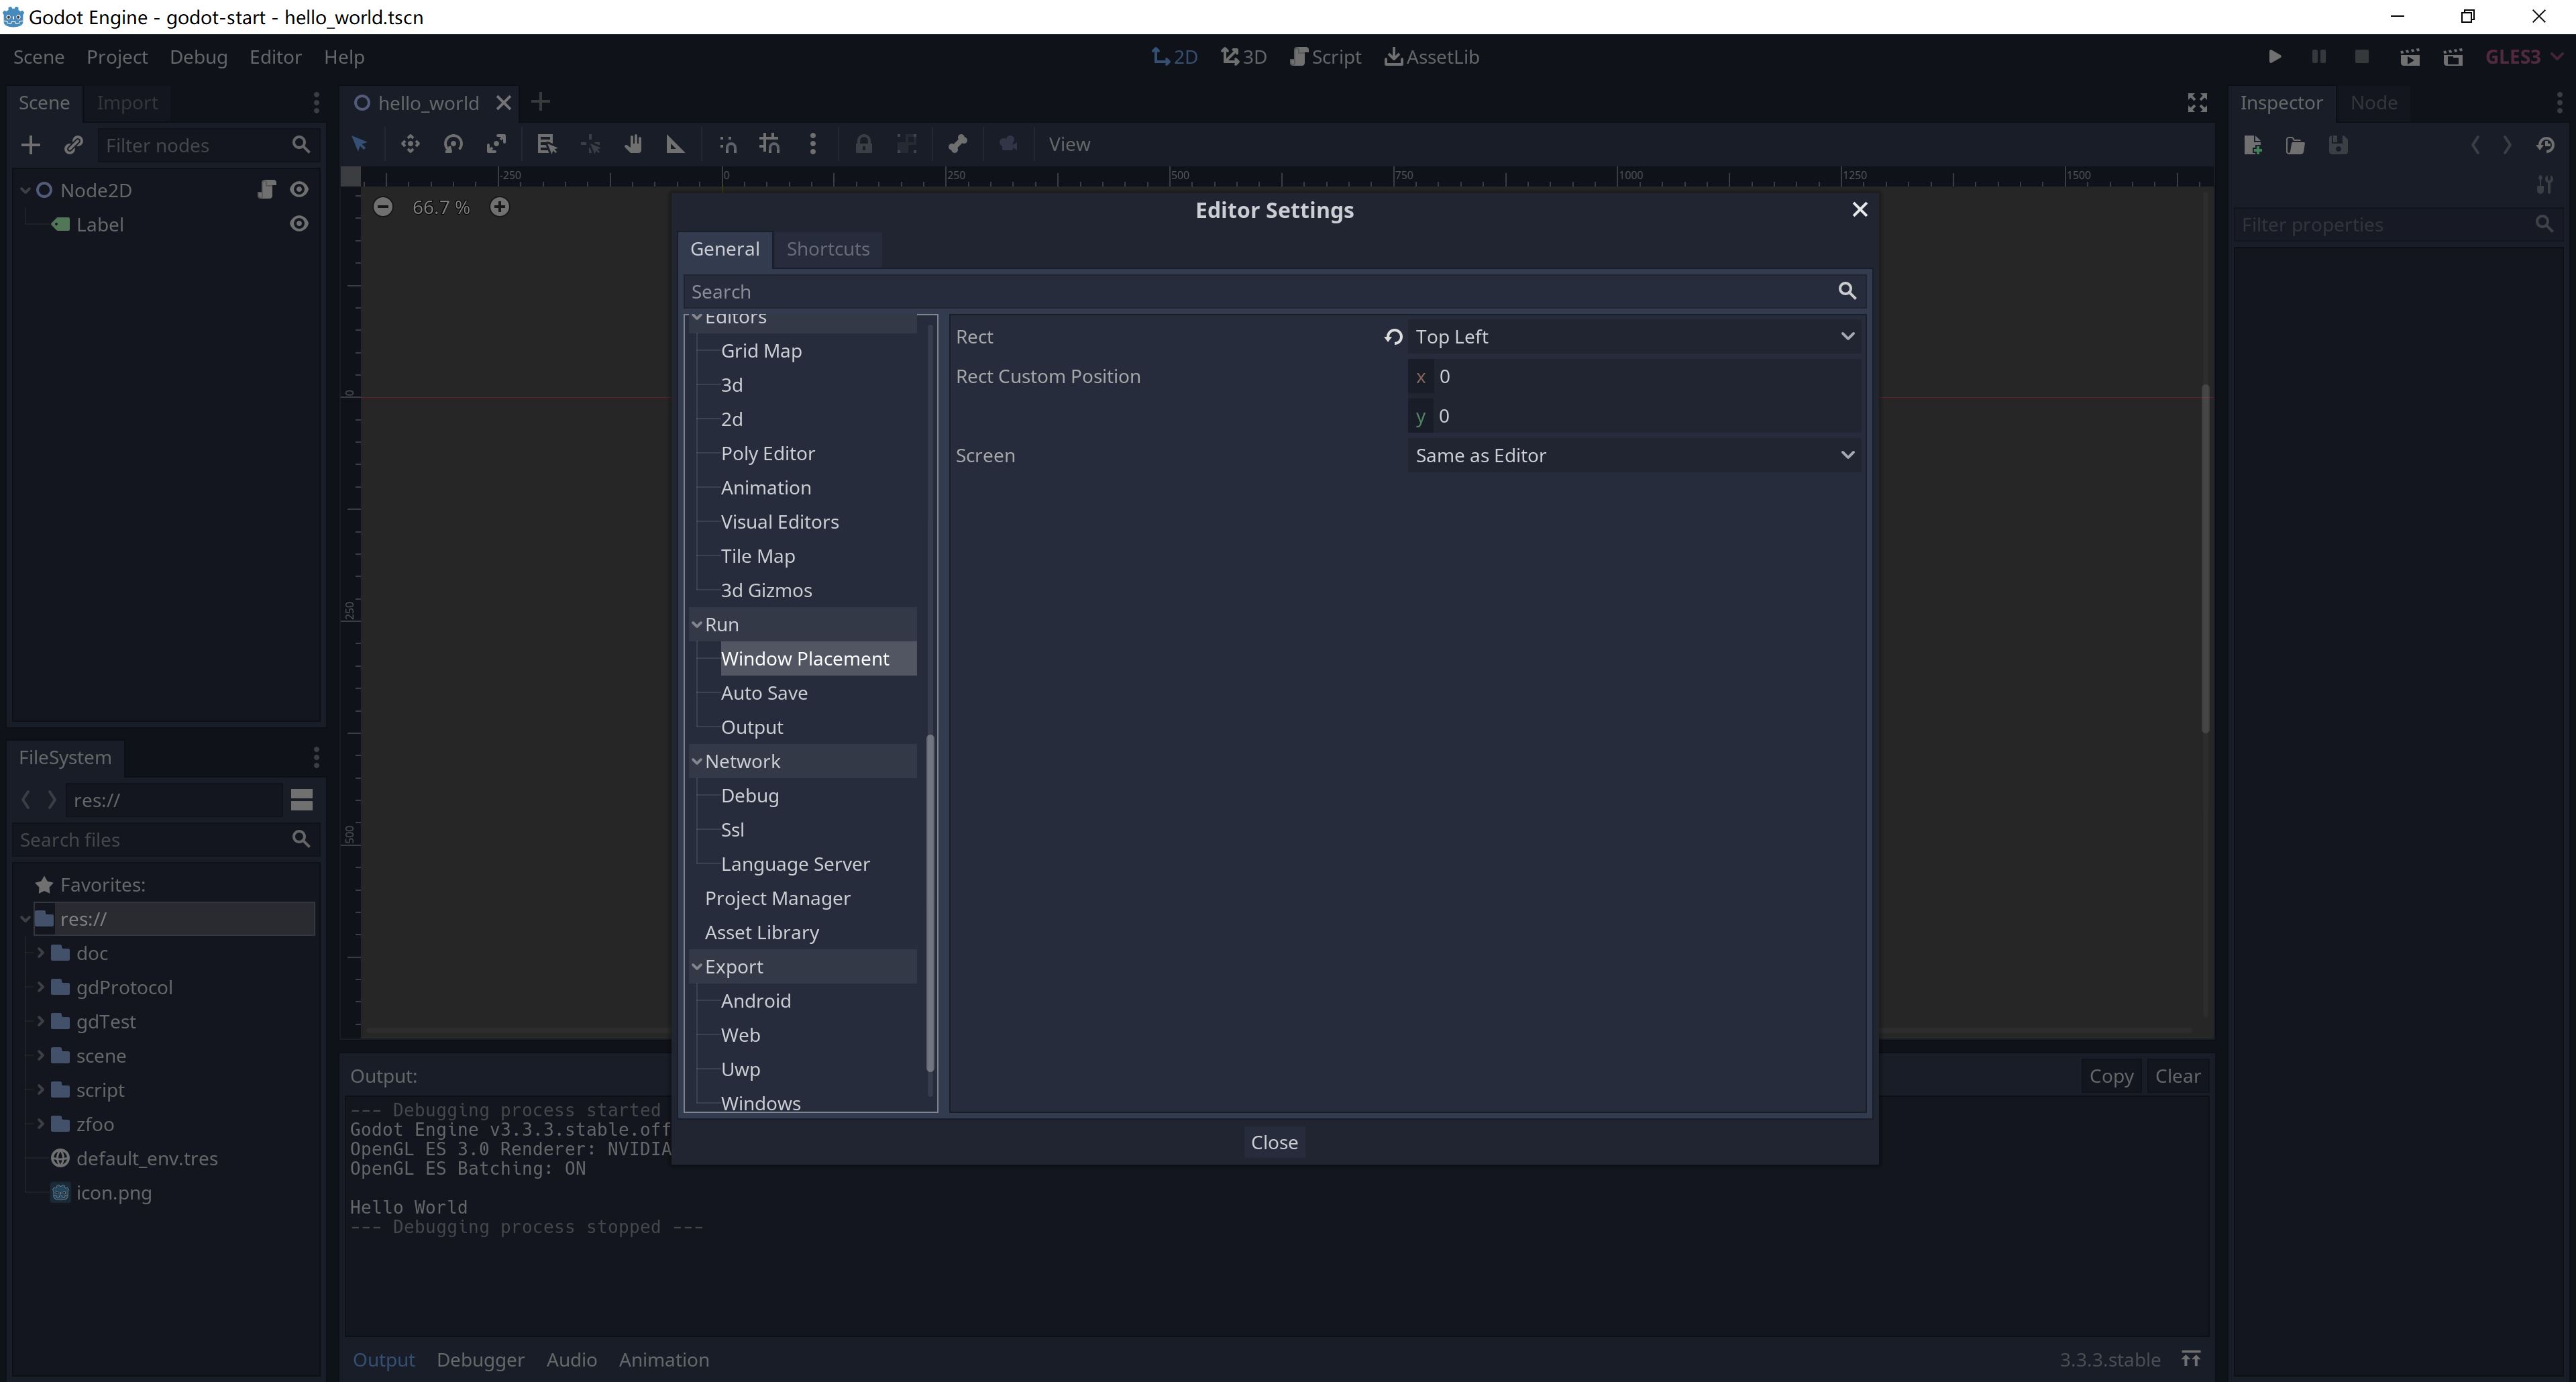Click search icon in Editor Settings
Screen dimensions: 2576x1382
point(1847,291)
